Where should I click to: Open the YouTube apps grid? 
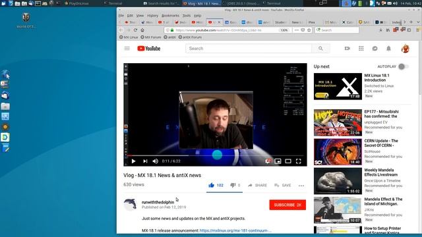pyautogui.click(x=361, y=48)
